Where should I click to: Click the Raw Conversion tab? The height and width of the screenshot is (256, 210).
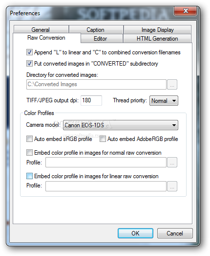pos(46,38)
